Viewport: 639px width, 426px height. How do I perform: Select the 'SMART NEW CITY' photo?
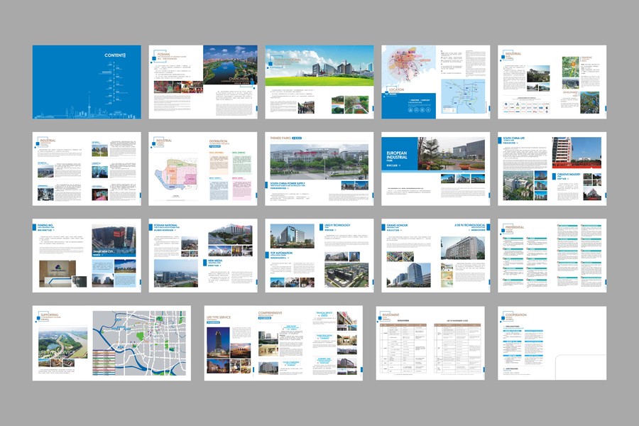(x=114, y=241)
